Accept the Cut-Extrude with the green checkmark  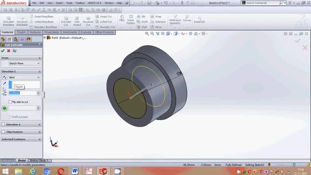[x=3, y=51]
